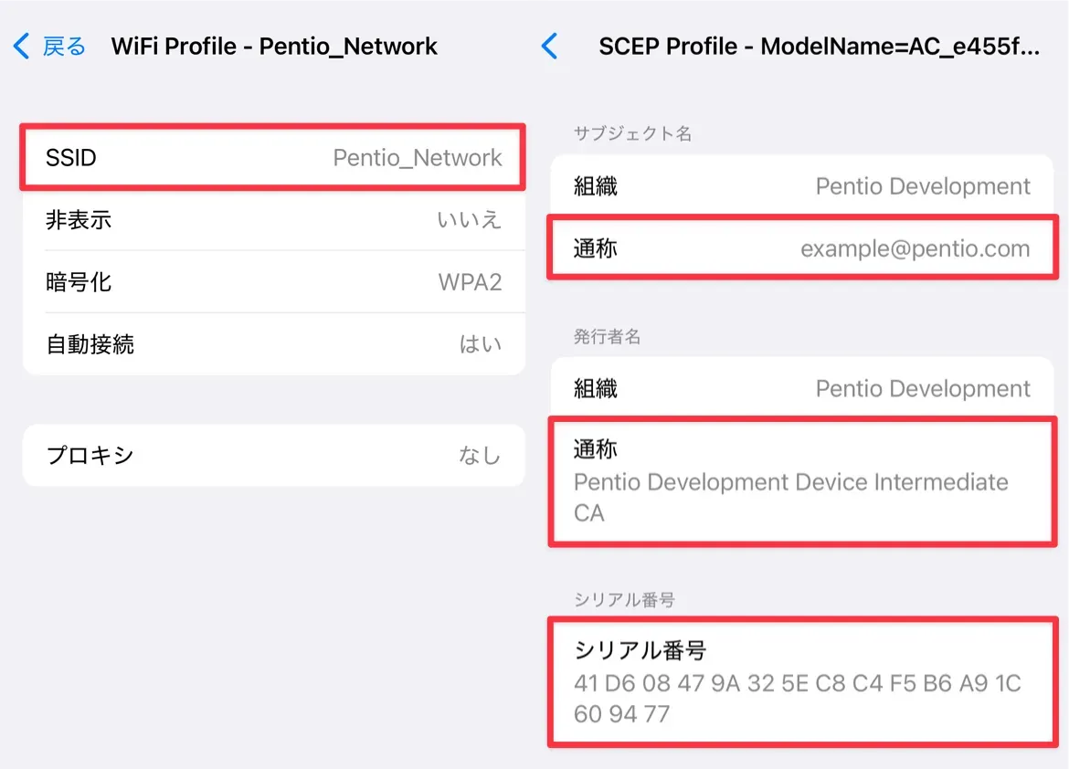The image size is (1069, 769).
Task: Tap the 通称 example@pentio.com row
Action: click(801, 248)
